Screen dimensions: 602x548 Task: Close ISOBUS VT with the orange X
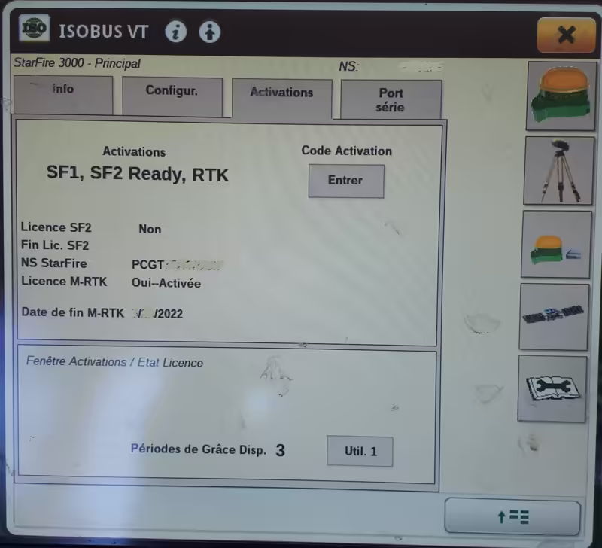click(x=566, y=34)
